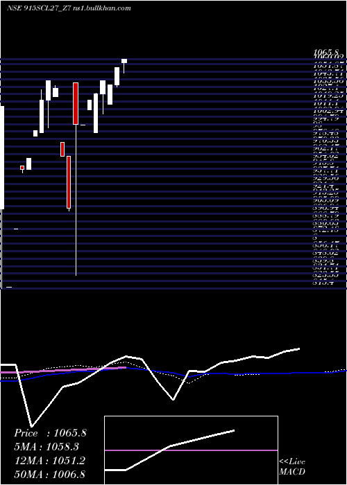This screenshot has height=485, width=347.
Task: Click the pink horizontal line in MACD inset
Action: (x=191, y=450)
